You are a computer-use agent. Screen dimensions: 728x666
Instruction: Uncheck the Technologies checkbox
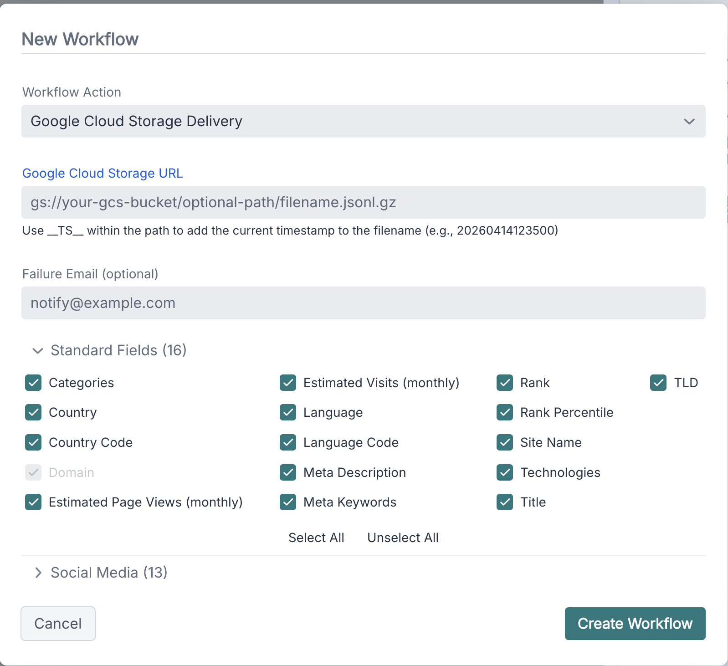[505, 472]
